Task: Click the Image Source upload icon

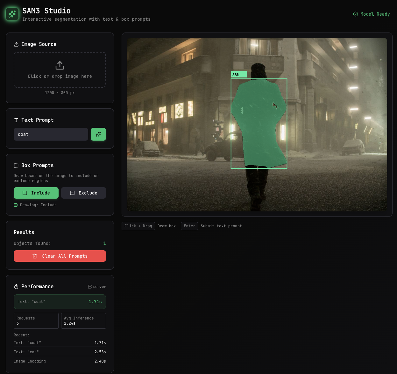Action: [x=16, y=44]
